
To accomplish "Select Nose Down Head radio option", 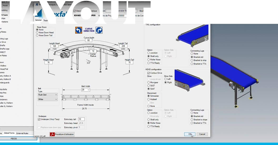I will [x=37, y=33].
